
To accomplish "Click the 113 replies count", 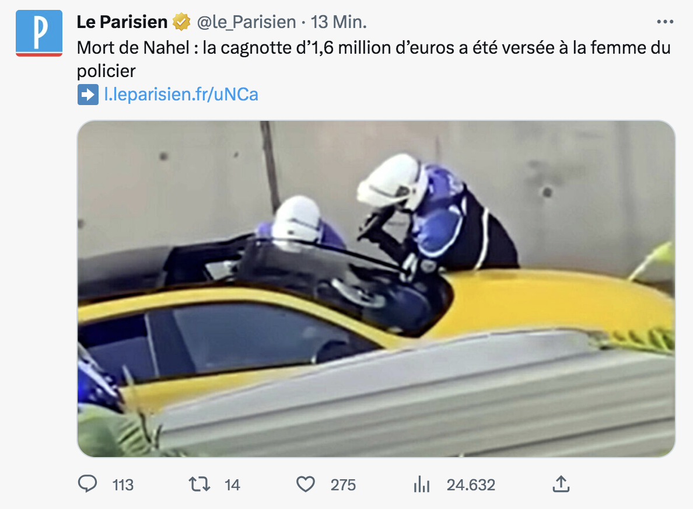I will [123, 484].
